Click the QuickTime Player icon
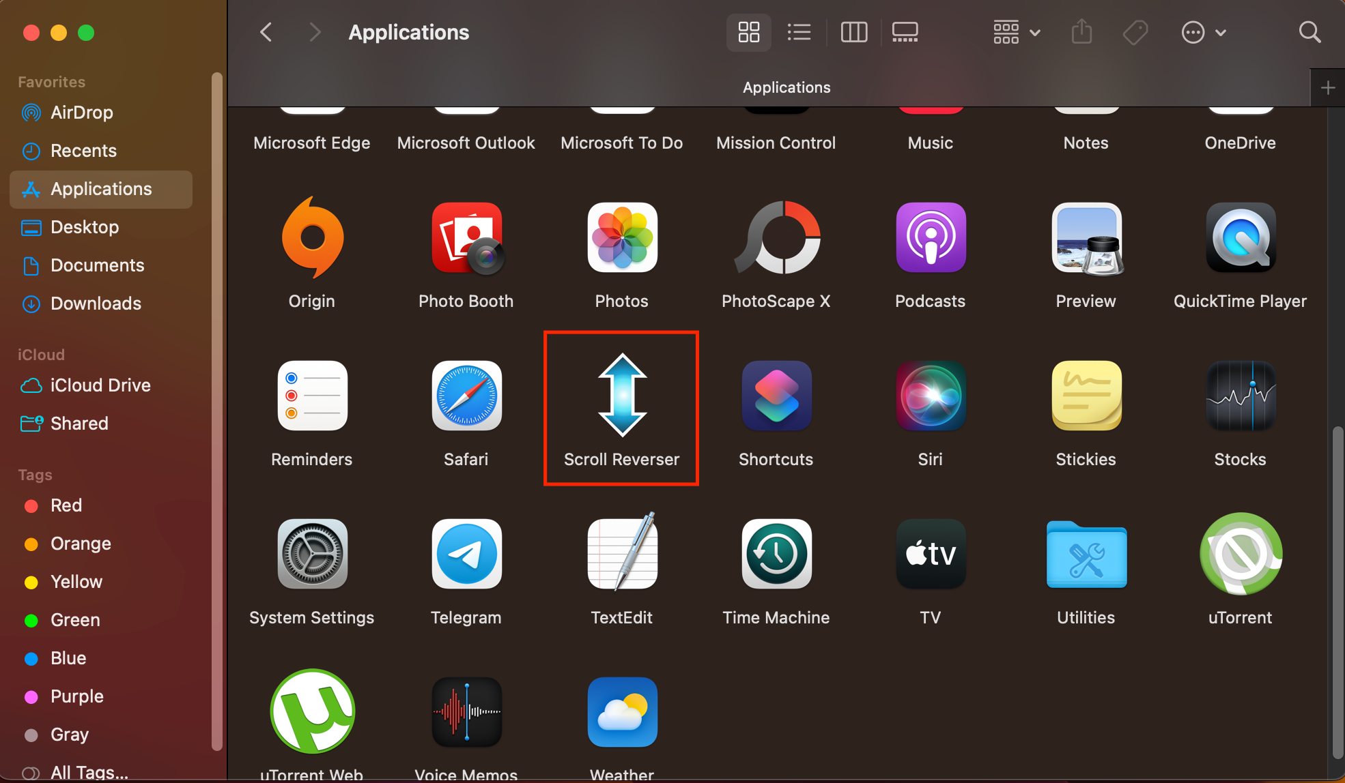This screenshot has height=783, width=1345. tap(1241, 237)
